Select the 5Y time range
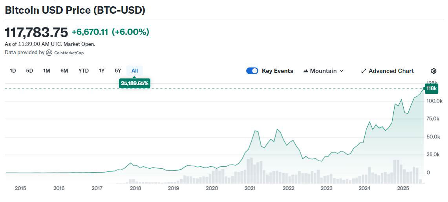The height and width of the screenshot is (202, 448). click(x=118, y=71)
